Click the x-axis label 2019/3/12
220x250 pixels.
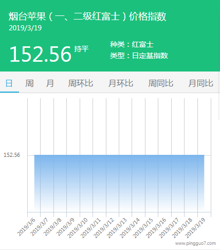coord(103,228)
